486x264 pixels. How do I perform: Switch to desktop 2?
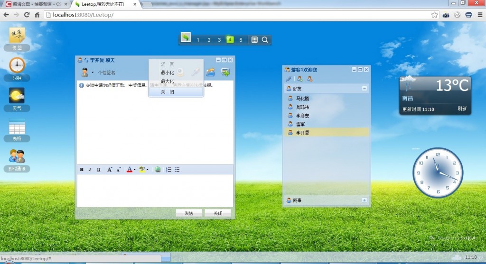[209, 40]
